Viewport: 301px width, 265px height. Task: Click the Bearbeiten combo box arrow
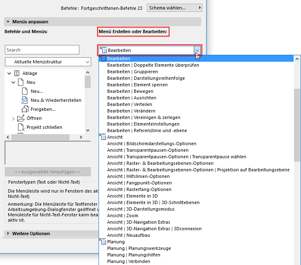(x=197, y=50)
